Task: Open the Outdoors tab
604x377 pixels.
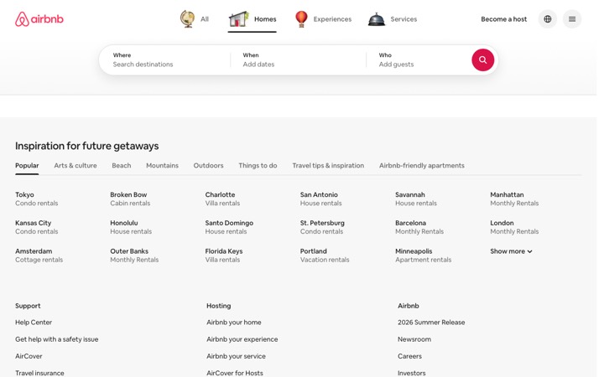Action: pyautogui.click(x=208, y=165)
